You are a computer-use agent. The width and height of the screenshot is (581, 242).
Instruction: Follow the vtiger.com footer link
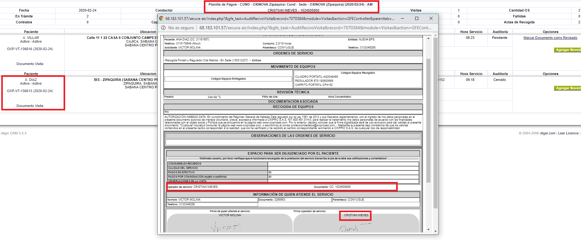click(x=547, y=133)
